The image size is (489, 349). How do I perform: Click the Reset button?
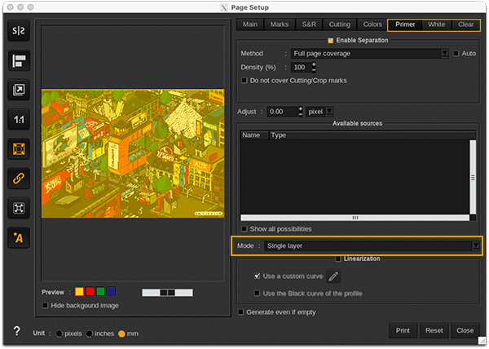(434, 330)
